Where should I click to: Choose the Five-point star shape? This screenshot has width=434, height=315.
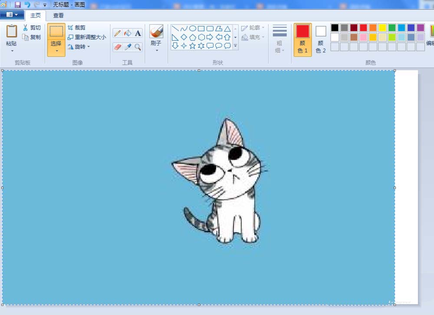pyautogui.click(x=193, y=46)
